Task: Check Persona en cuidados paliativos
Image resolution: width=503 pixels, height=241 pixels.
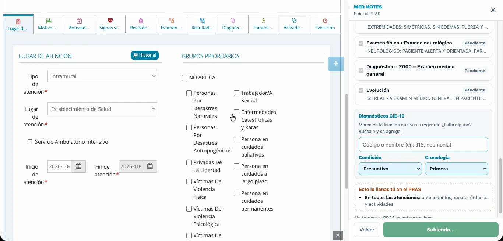Action: click(237, 140)
